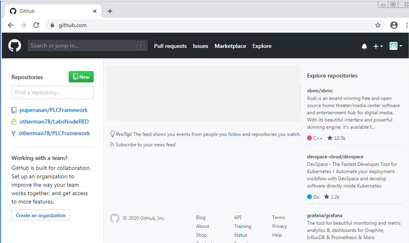Click Create an organization button
This screenshot has height=243, width=409.
pos(41,215)
